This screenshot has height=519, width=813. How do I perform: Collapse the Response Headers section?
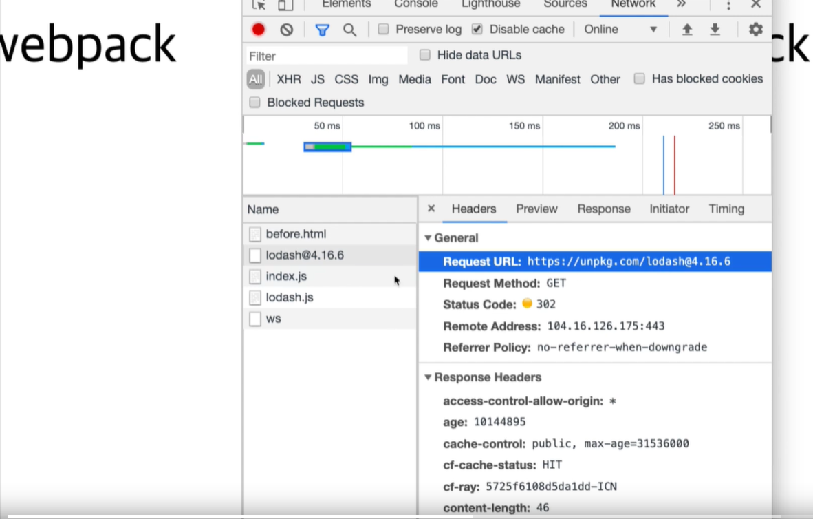[x=428, y=377]
